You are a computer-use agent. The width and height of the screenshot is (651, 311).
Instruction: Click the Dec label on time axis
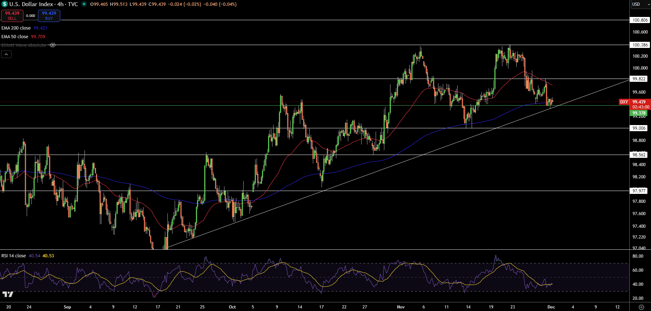[x=551, y=307]
